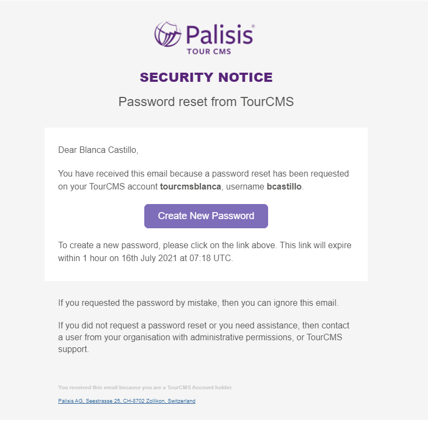Select the bold username bcastillo

click(x=284, y=186)
